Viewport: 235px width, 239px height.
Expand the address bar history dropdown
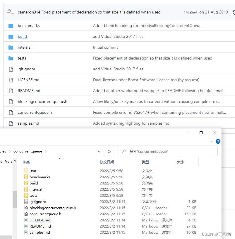click(x=100, y=152)
